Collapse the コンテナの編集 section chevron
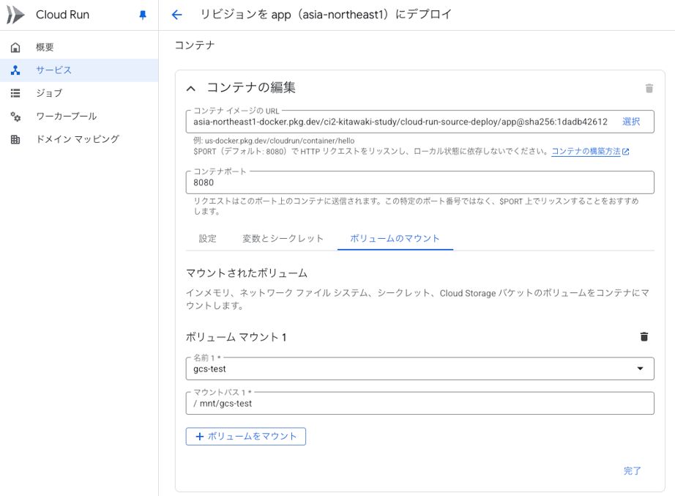 click(190, 89)
